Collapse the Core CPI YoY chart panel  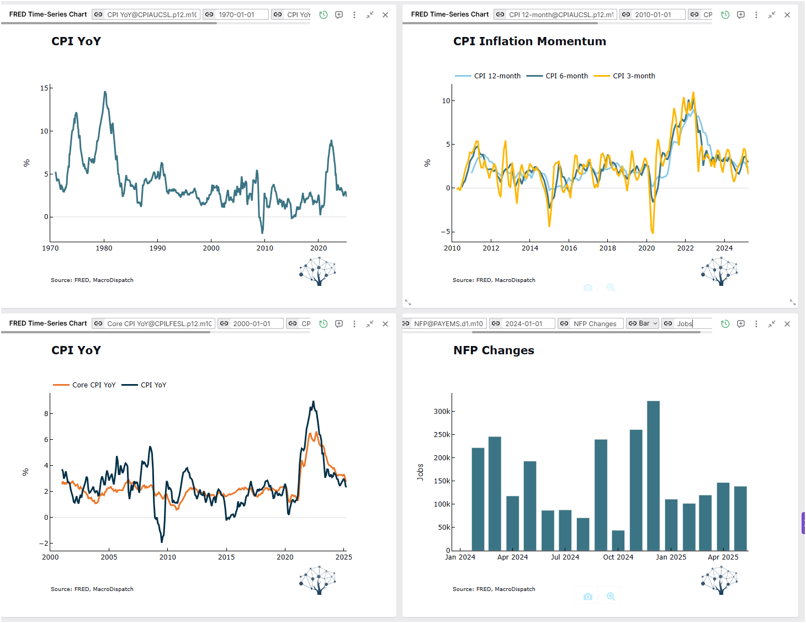click(x=370, y=324)
